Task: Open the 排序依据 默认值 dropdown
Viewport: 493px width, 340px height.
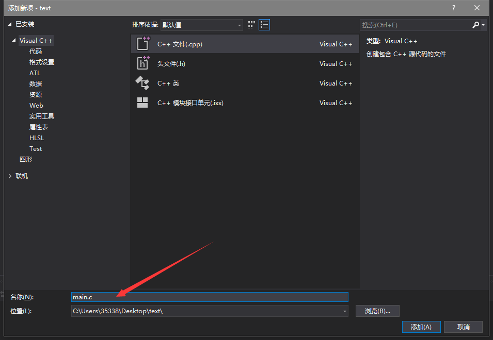Action: [x=201, y=25]
